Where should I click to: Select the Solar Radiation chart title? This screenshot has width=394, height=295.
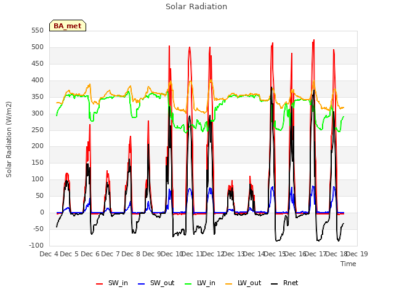[x=196, y=7]
